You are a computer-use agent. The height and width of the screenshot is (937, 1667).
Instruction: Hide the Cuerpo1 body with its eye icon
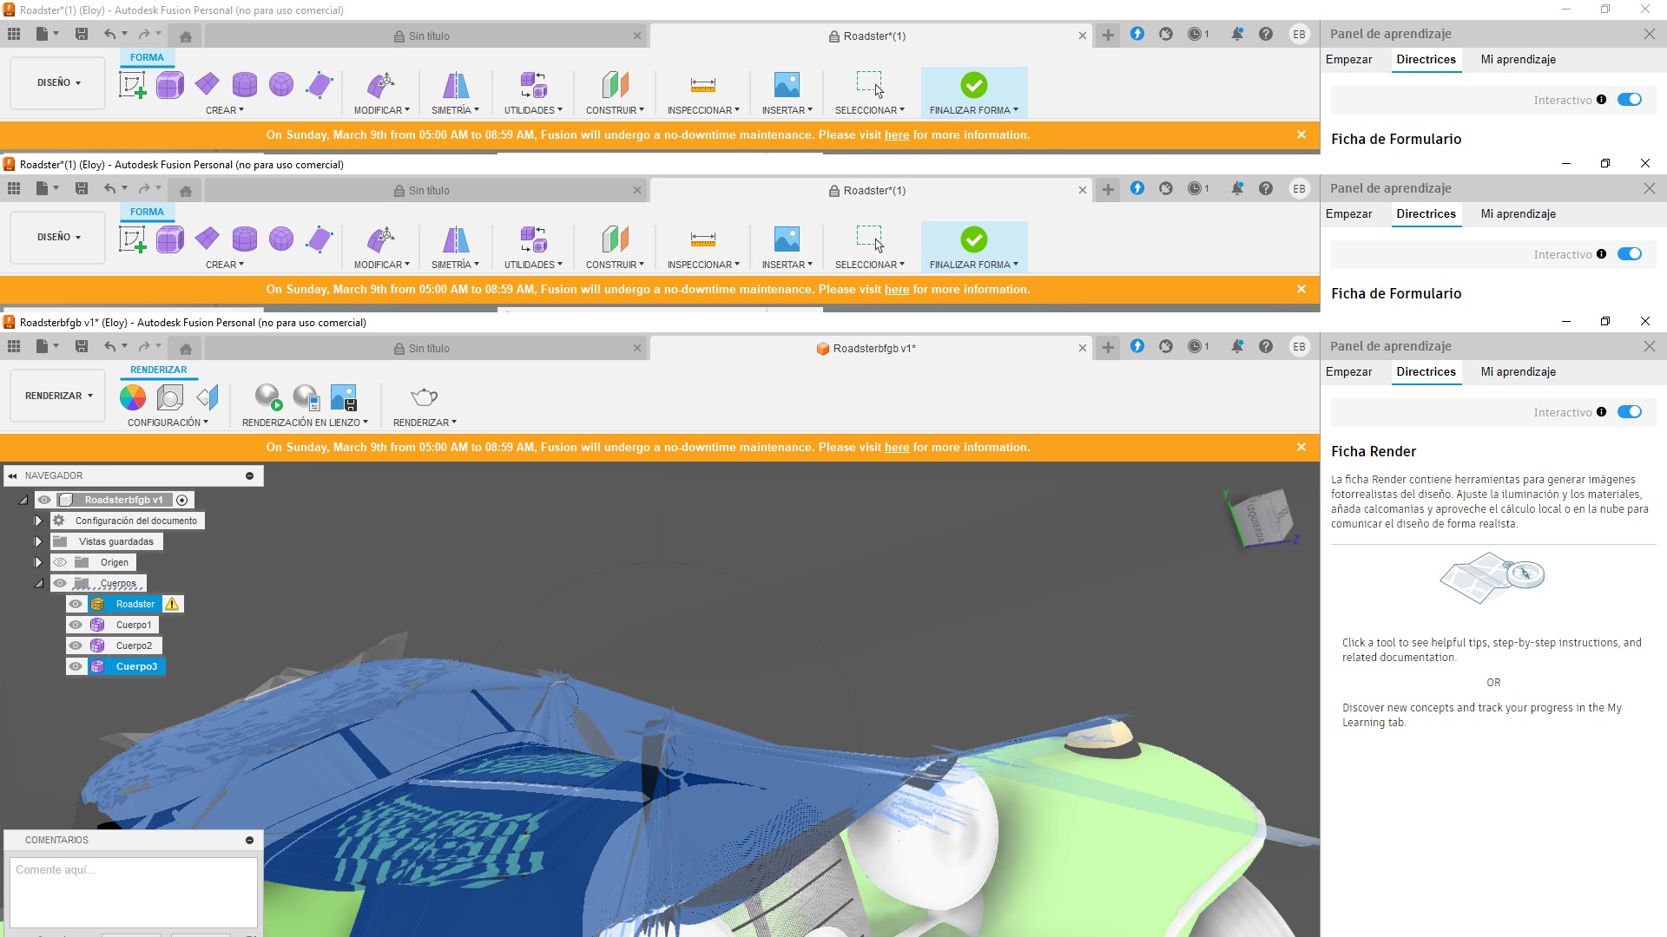(76, 625)
